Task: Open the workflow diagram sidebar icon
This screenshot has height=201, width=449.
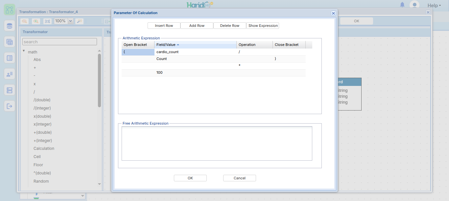Action: 10,10
